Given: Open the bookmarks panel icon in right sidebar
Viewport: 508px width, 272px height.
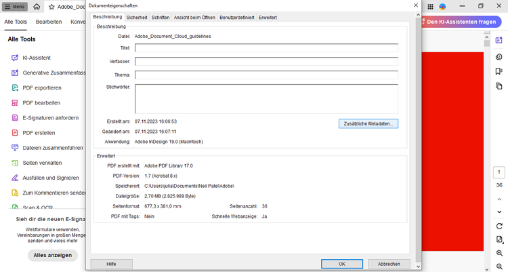Looking at the screenshot, I should point(499,71).
